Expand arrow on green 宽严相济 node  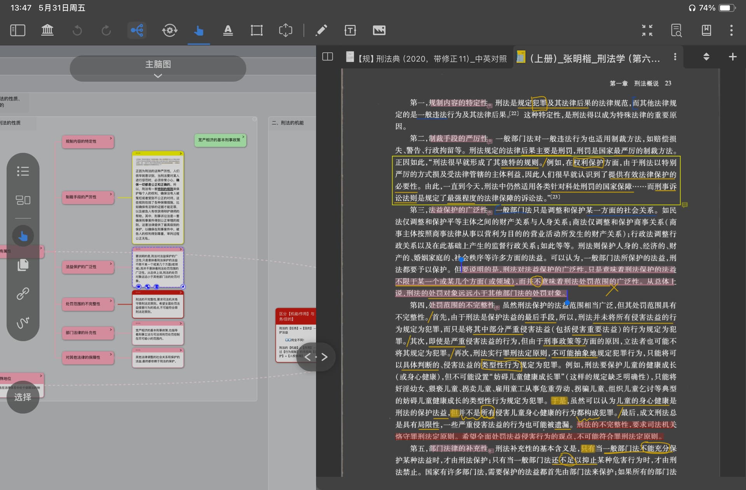[243, 137]
